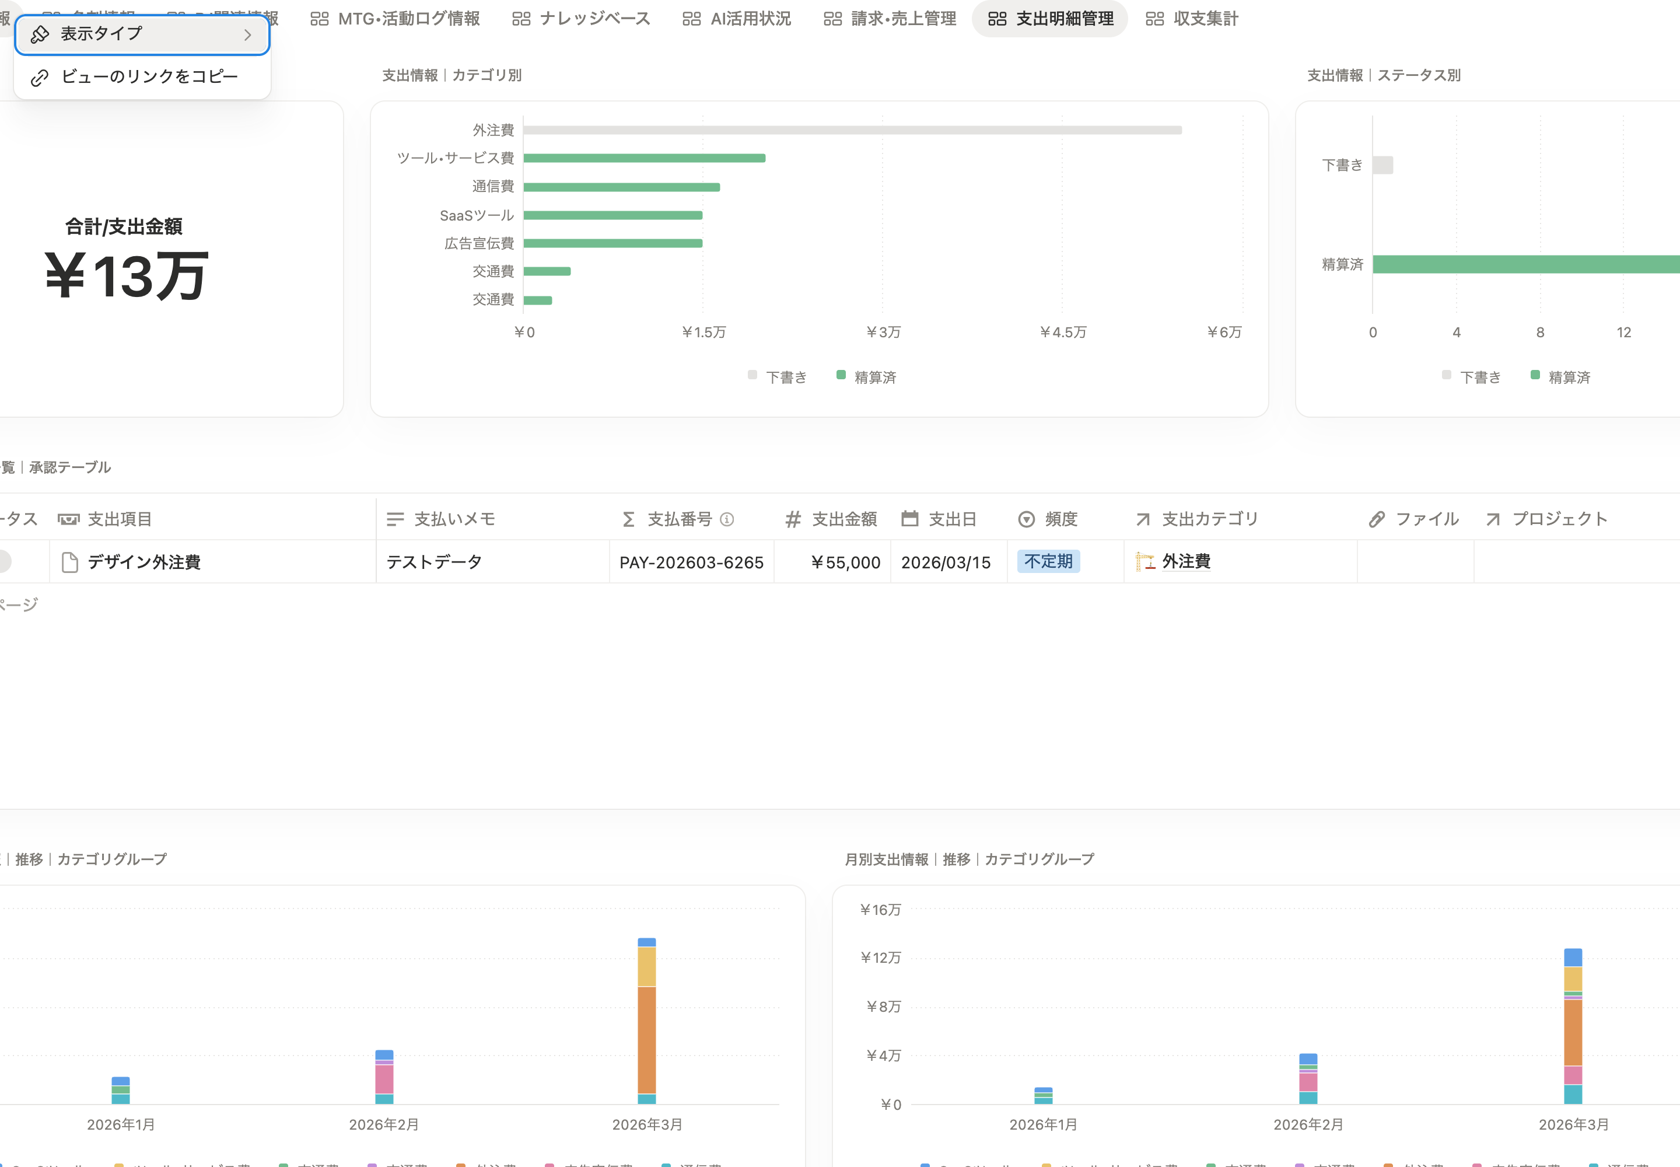Select the 支出明細管理 tab
The width and height of the screenshot is (1680, 1167).
[x=1051, y=18]
